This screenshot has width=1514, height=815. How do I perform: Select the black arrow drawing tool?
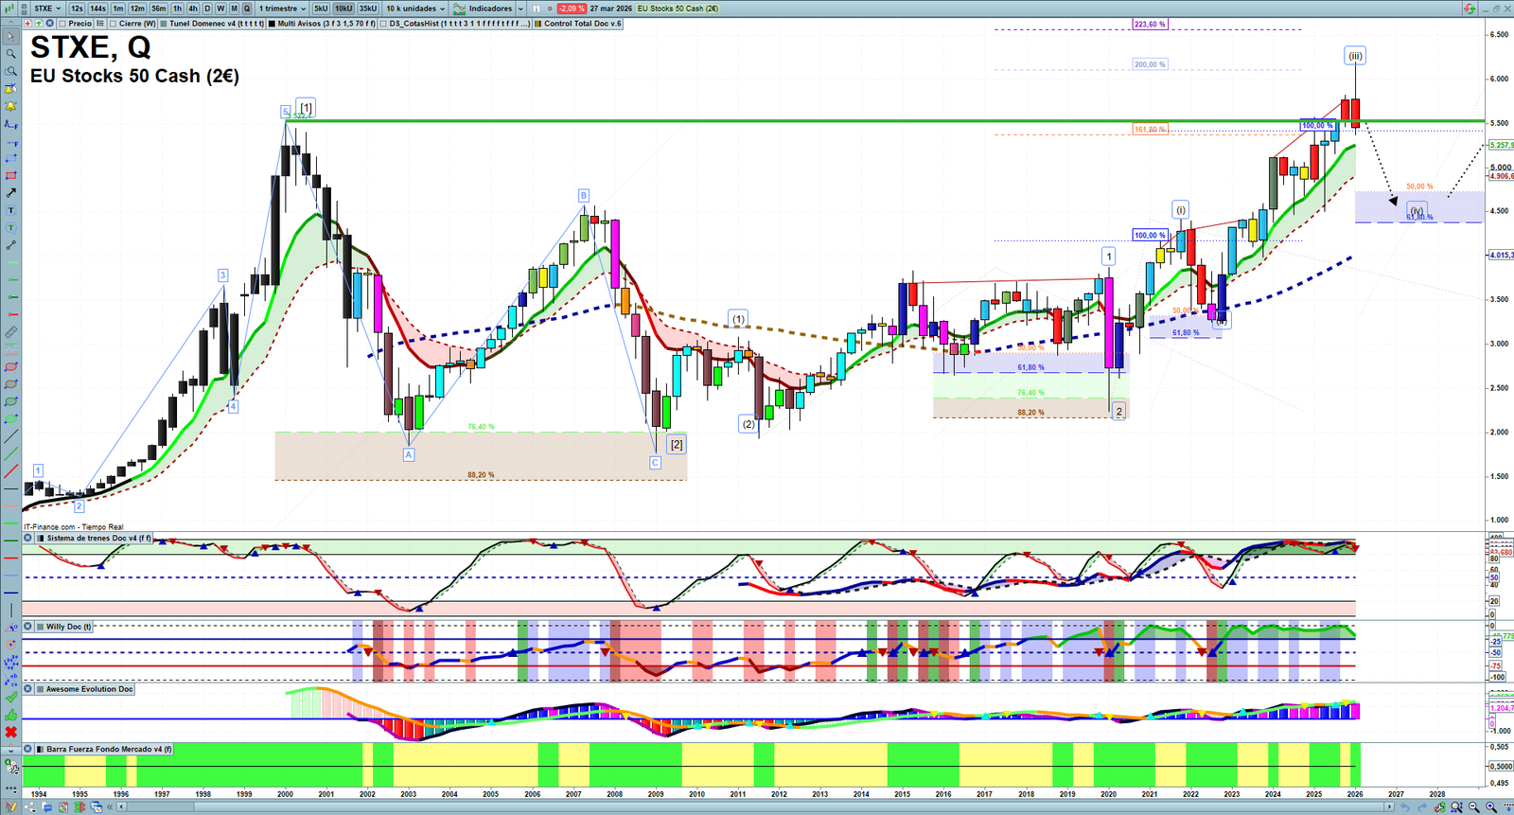point(10,193)
